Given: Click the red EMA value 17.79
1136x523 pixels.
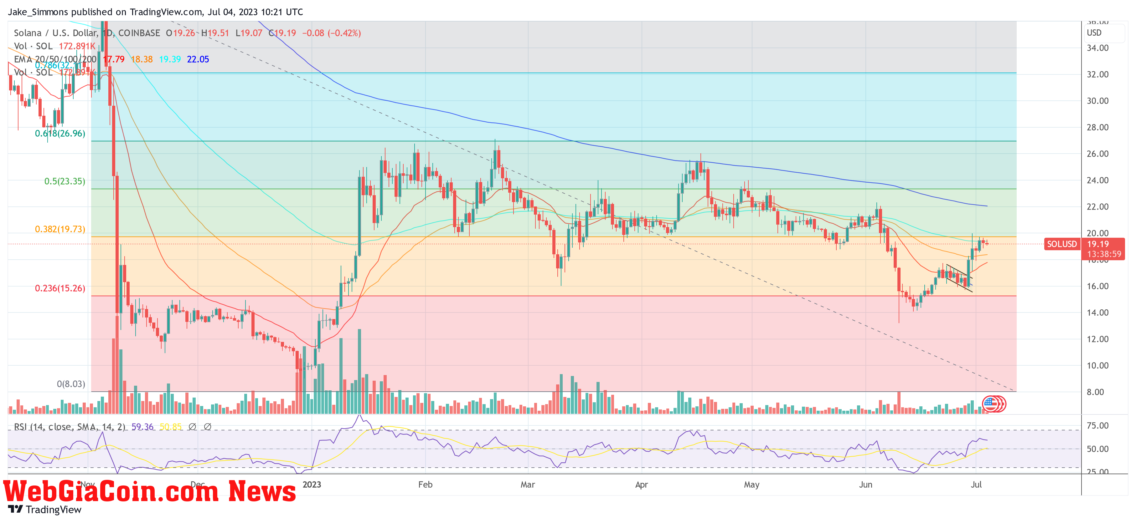Looking at the screenshot, I should coord(114,59).
